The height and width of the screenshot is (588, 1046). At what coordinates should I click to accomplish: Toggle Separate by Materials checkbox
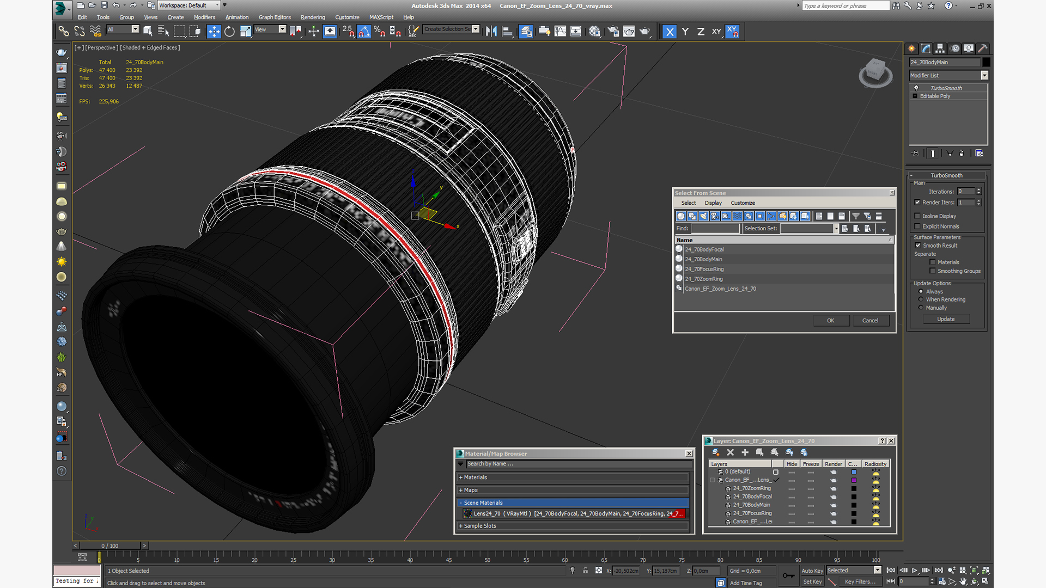pyautogui.click(x=933, y=262)
